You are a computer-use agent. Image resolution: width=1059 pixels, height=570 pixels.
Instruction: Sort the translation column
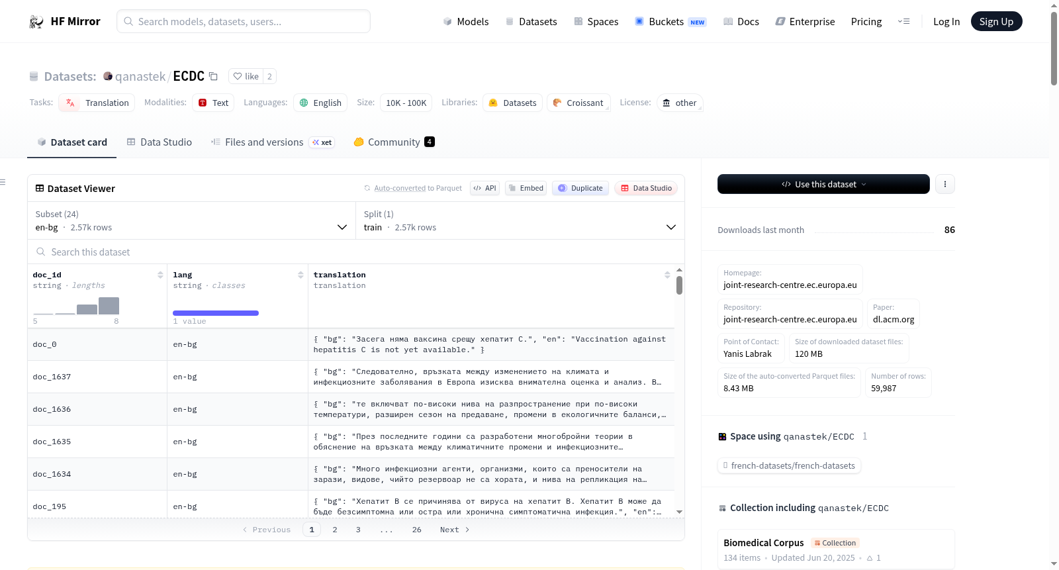667,275
